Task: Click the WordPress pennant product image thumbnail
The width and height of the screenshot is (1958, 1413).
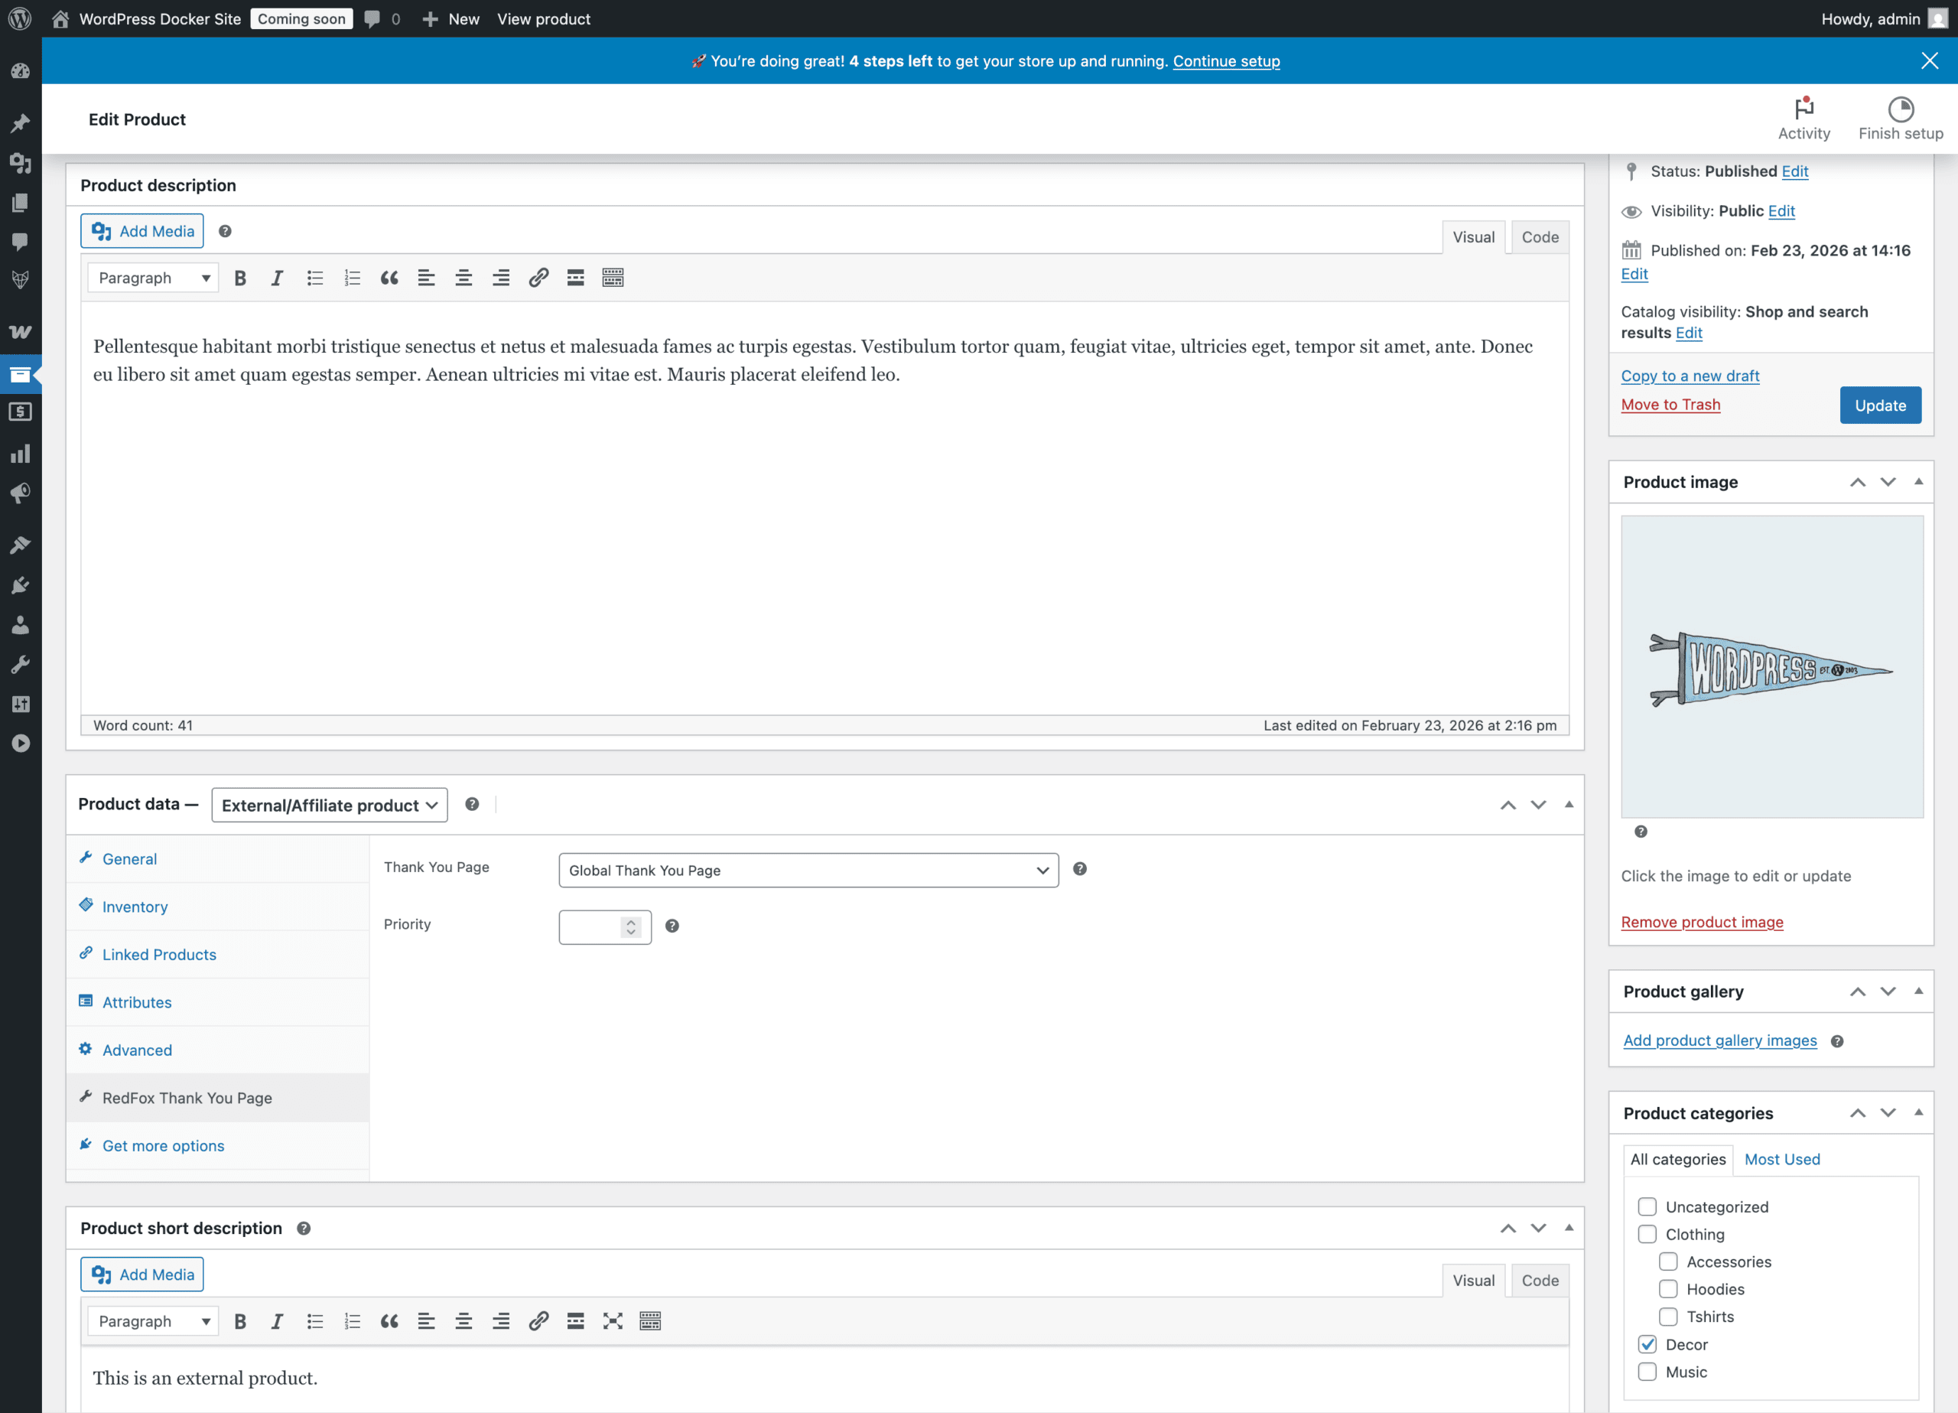Action: [1771, 667]
